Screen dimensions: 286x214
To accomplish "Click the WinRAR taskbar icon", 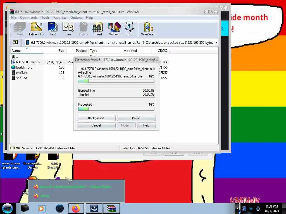I will click(111, 208).
